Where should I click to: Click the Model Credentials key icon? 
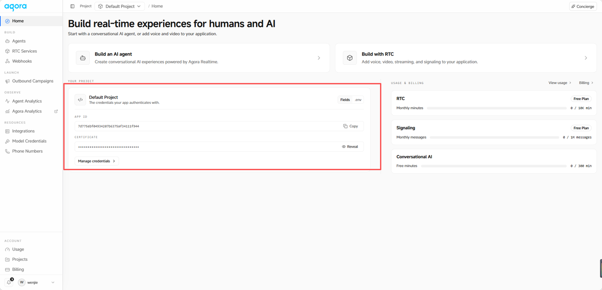[x=8, y=141]
